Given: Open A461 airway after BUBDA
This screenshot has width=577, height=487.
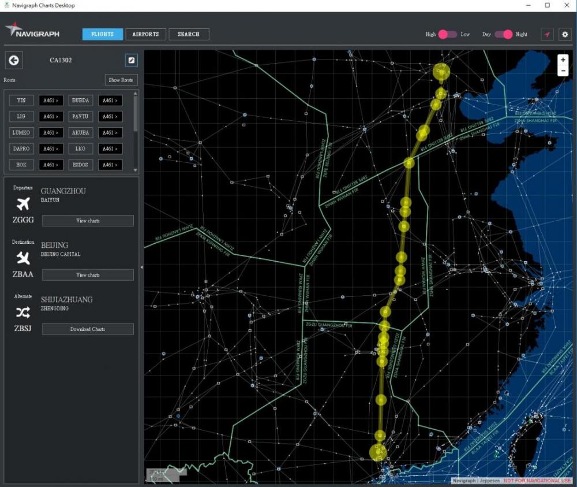Looking at the screenshot, I should pos(110,100).
